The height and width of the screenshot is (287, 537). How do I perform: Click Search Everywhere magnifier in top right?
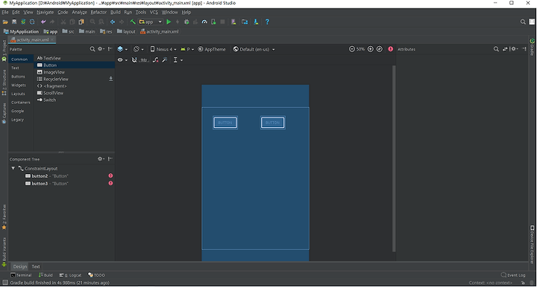[x=523, y=22]
